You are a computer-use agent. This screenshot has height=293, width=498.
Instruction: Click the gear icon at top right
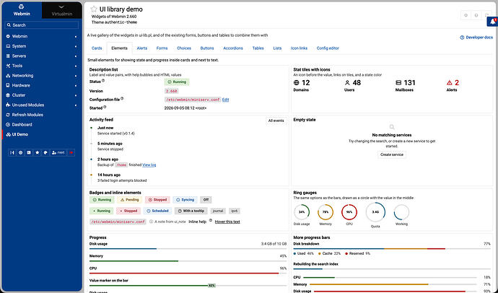tap(466, 15)
